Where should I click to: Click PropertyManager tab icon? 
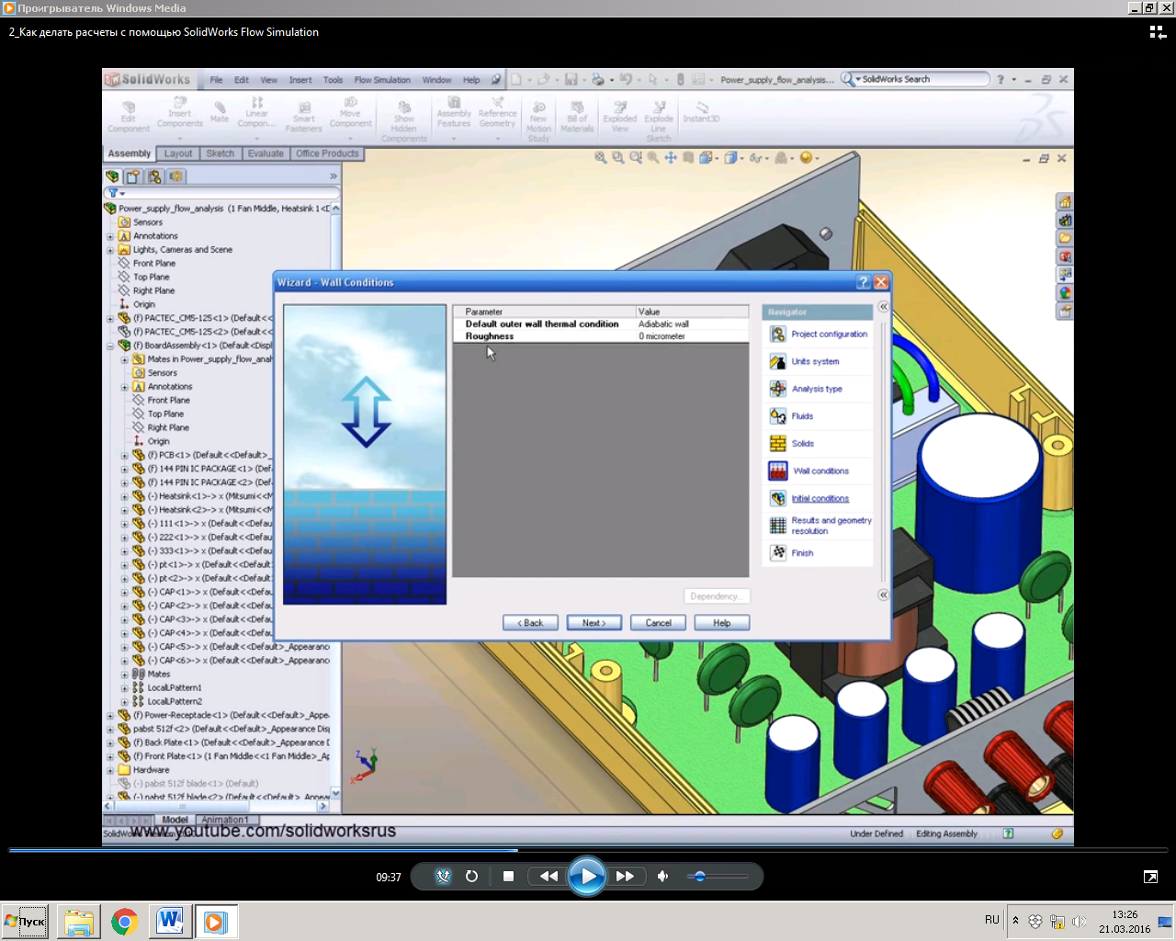[x=133, y=176]
